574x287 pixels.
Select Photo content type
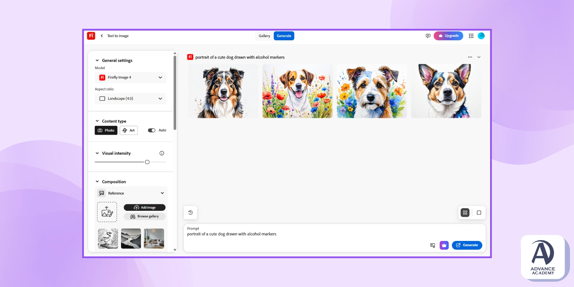[106, 130]
